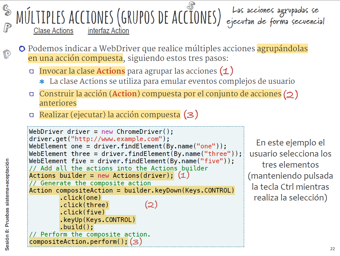Click the square bullet before "Realizar (ejecutar)"
This screenshot has height=256, width=340.
pyautogui.click(x=31, y=115)
